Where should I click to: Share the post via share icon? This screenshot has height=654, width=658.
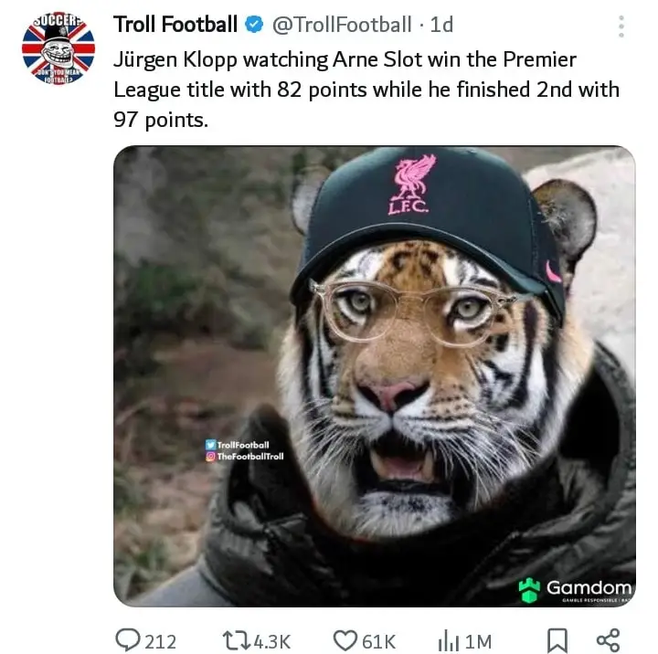608,640
